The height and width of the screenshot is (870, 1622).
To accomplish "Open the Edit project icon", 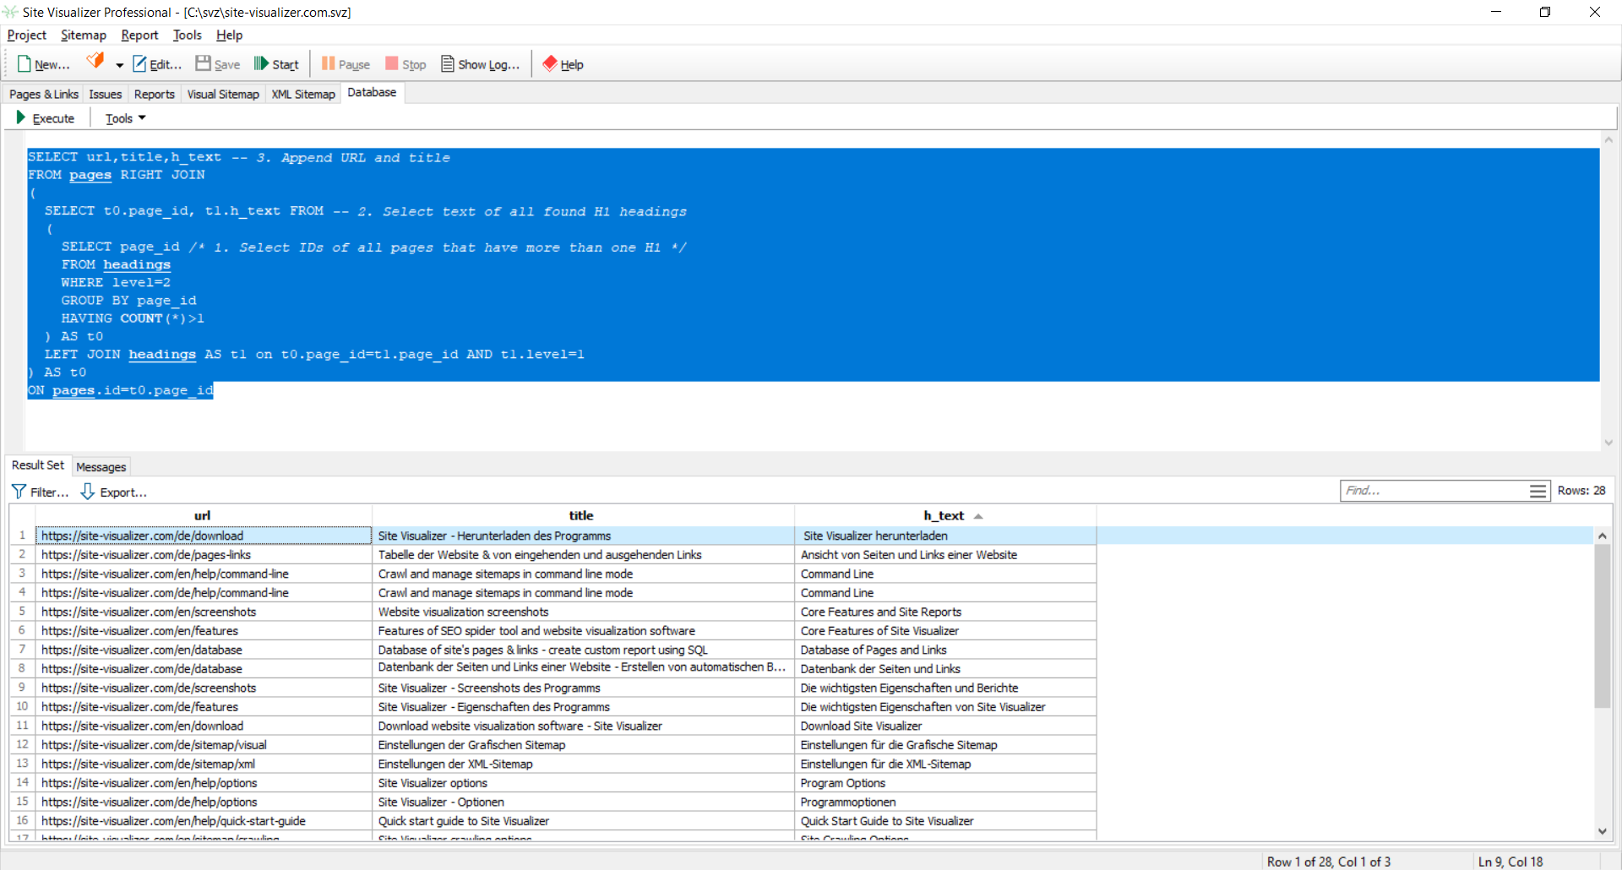I will (139, 64).
